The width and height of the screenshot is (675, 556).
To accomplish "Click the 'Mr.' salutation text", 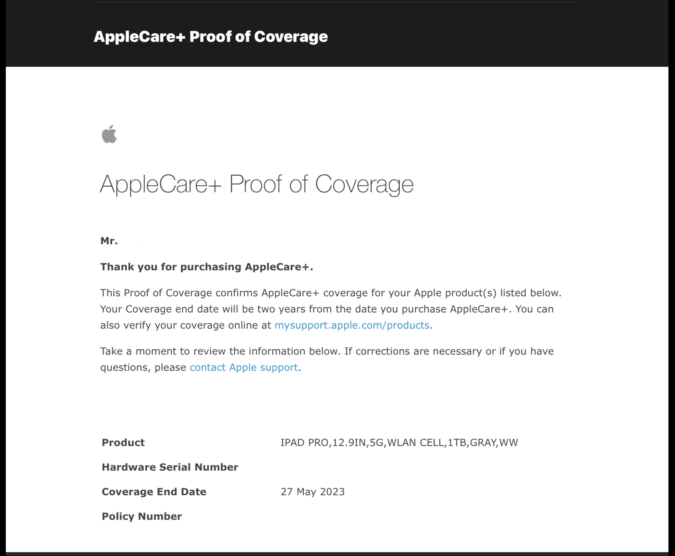I will point(109,241).
